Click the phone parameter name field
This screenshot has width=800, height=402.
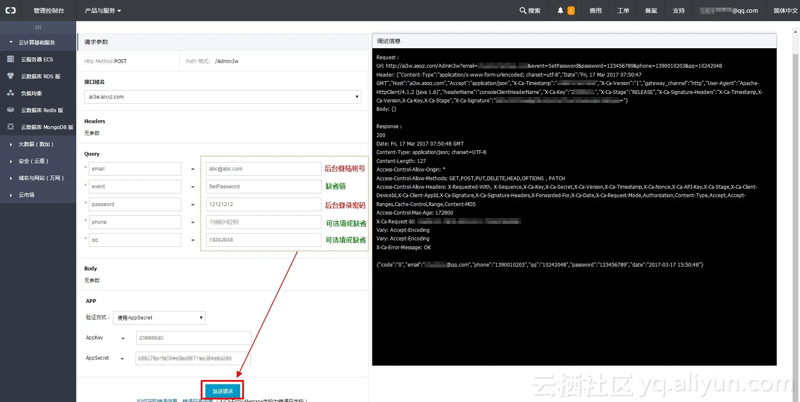135,222
